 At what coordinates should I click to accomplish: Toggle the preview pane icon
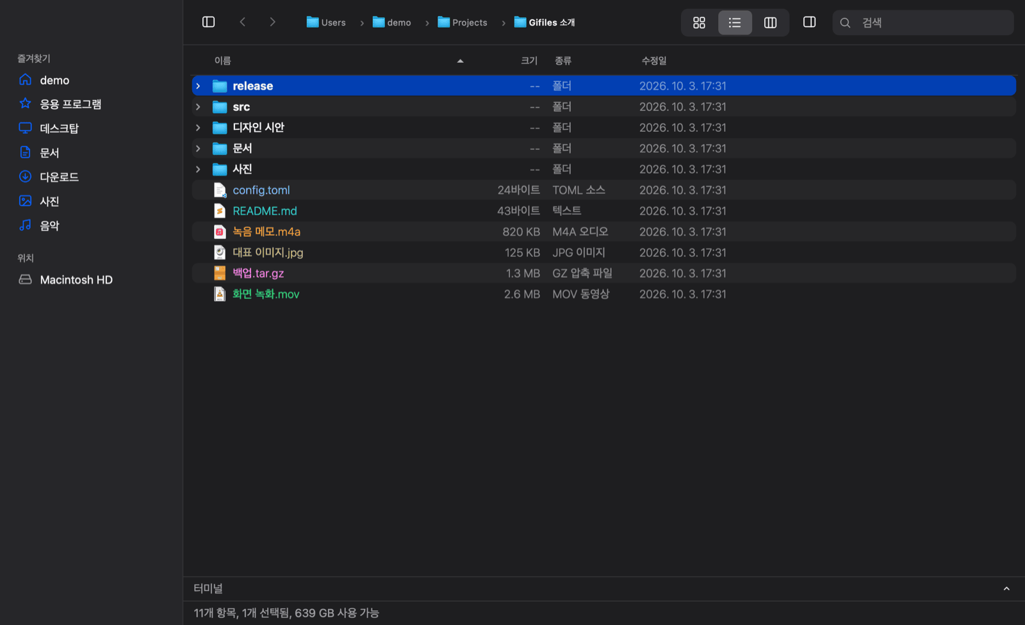point(809,22)
